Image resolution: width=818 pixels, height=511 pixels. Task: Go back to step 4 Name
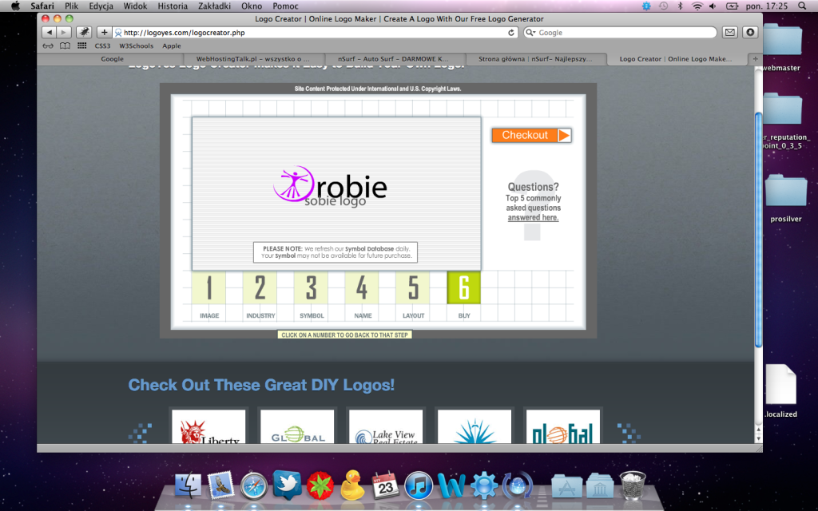click(362, 287)
